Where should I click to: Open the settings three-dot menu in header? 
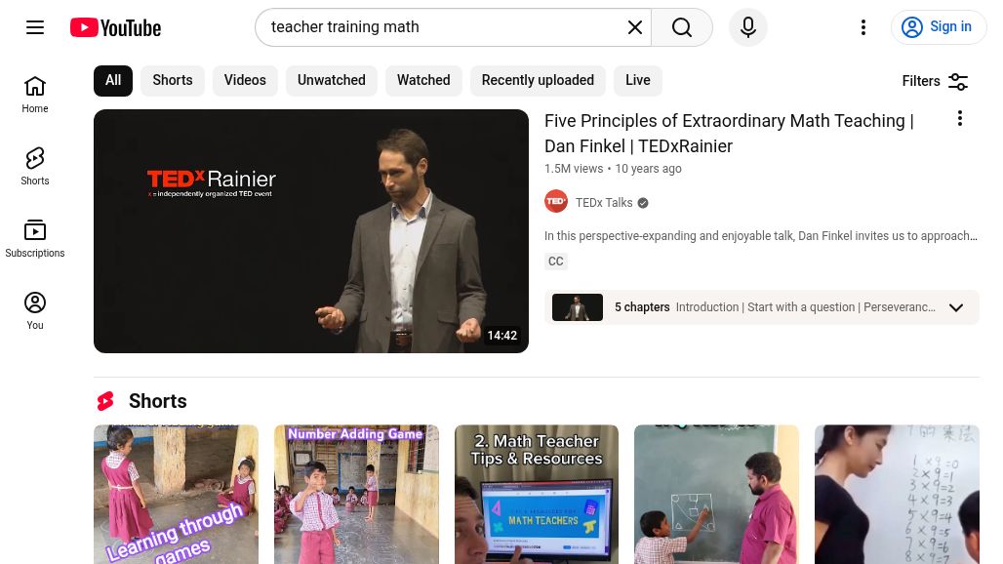(x=863, y=27)
